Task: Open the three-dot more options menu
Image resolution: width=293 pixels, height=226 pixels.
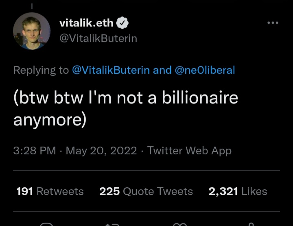Action: tap(273, 23)
